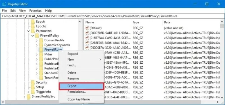Screen dimensions: 225x105
Task: Sort by the Name column header
Action: [x=107, y=23]
